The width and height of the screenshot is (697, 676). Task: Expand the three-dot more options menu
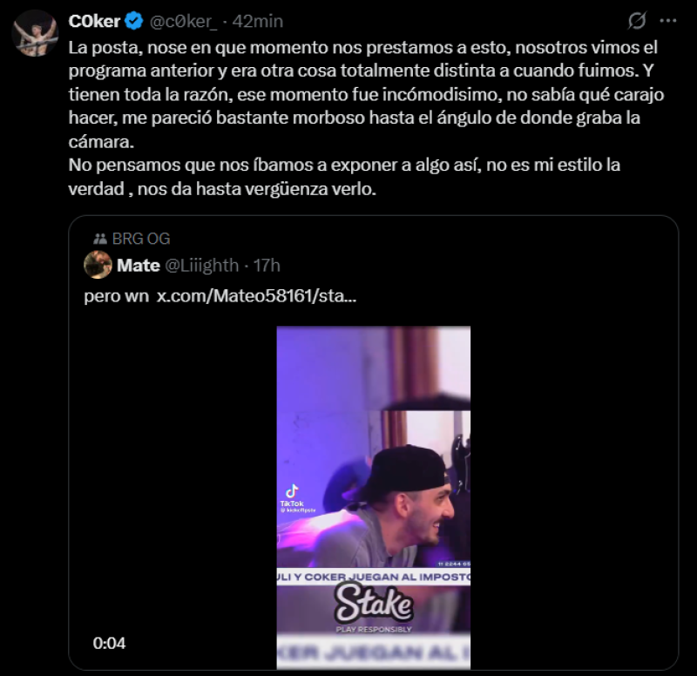(668, 20)
